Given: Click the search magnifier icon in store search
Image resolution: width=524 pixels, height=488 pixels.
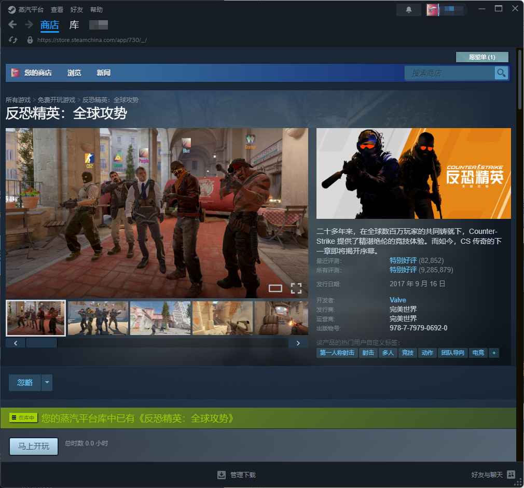Looking at the screenshot, I should coord(501,73).
